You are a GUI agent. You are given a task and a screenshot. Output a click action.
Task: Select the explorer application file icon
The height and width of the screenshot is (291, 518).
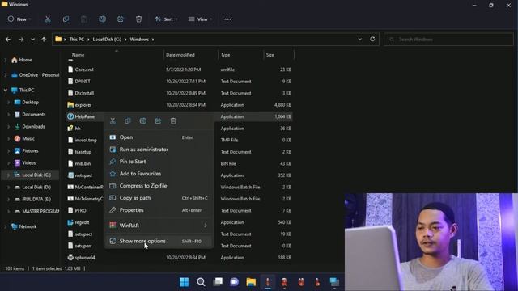[70, 105]
